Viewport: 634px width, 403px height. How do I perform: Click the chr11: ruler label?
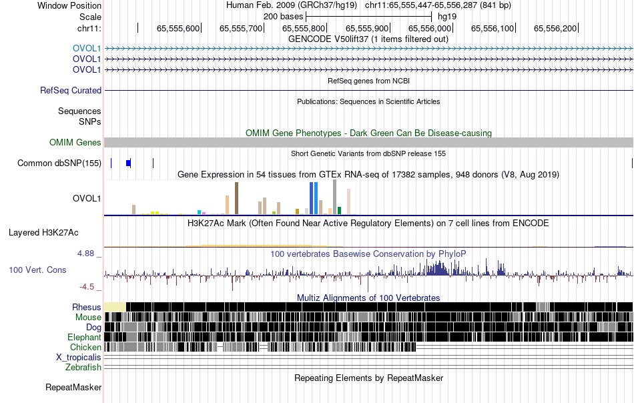89,28
